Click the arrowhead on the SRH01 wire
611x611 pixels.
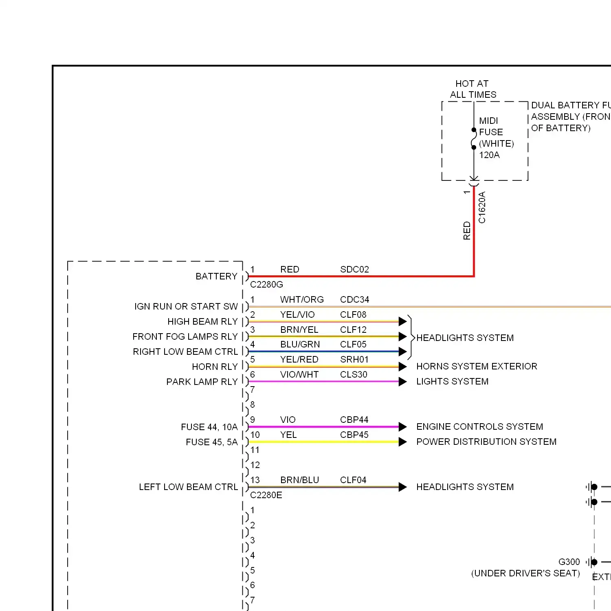click(402, 367)
